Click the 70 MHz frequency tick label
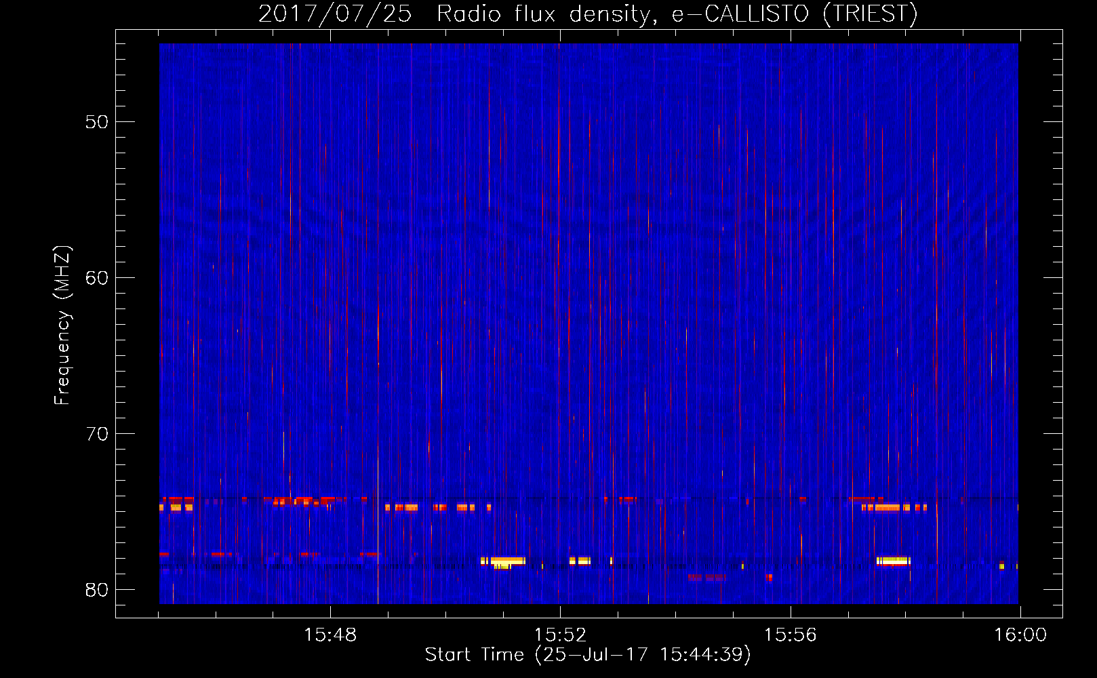This screenshot has height=678, width=1097. (97, 434)
